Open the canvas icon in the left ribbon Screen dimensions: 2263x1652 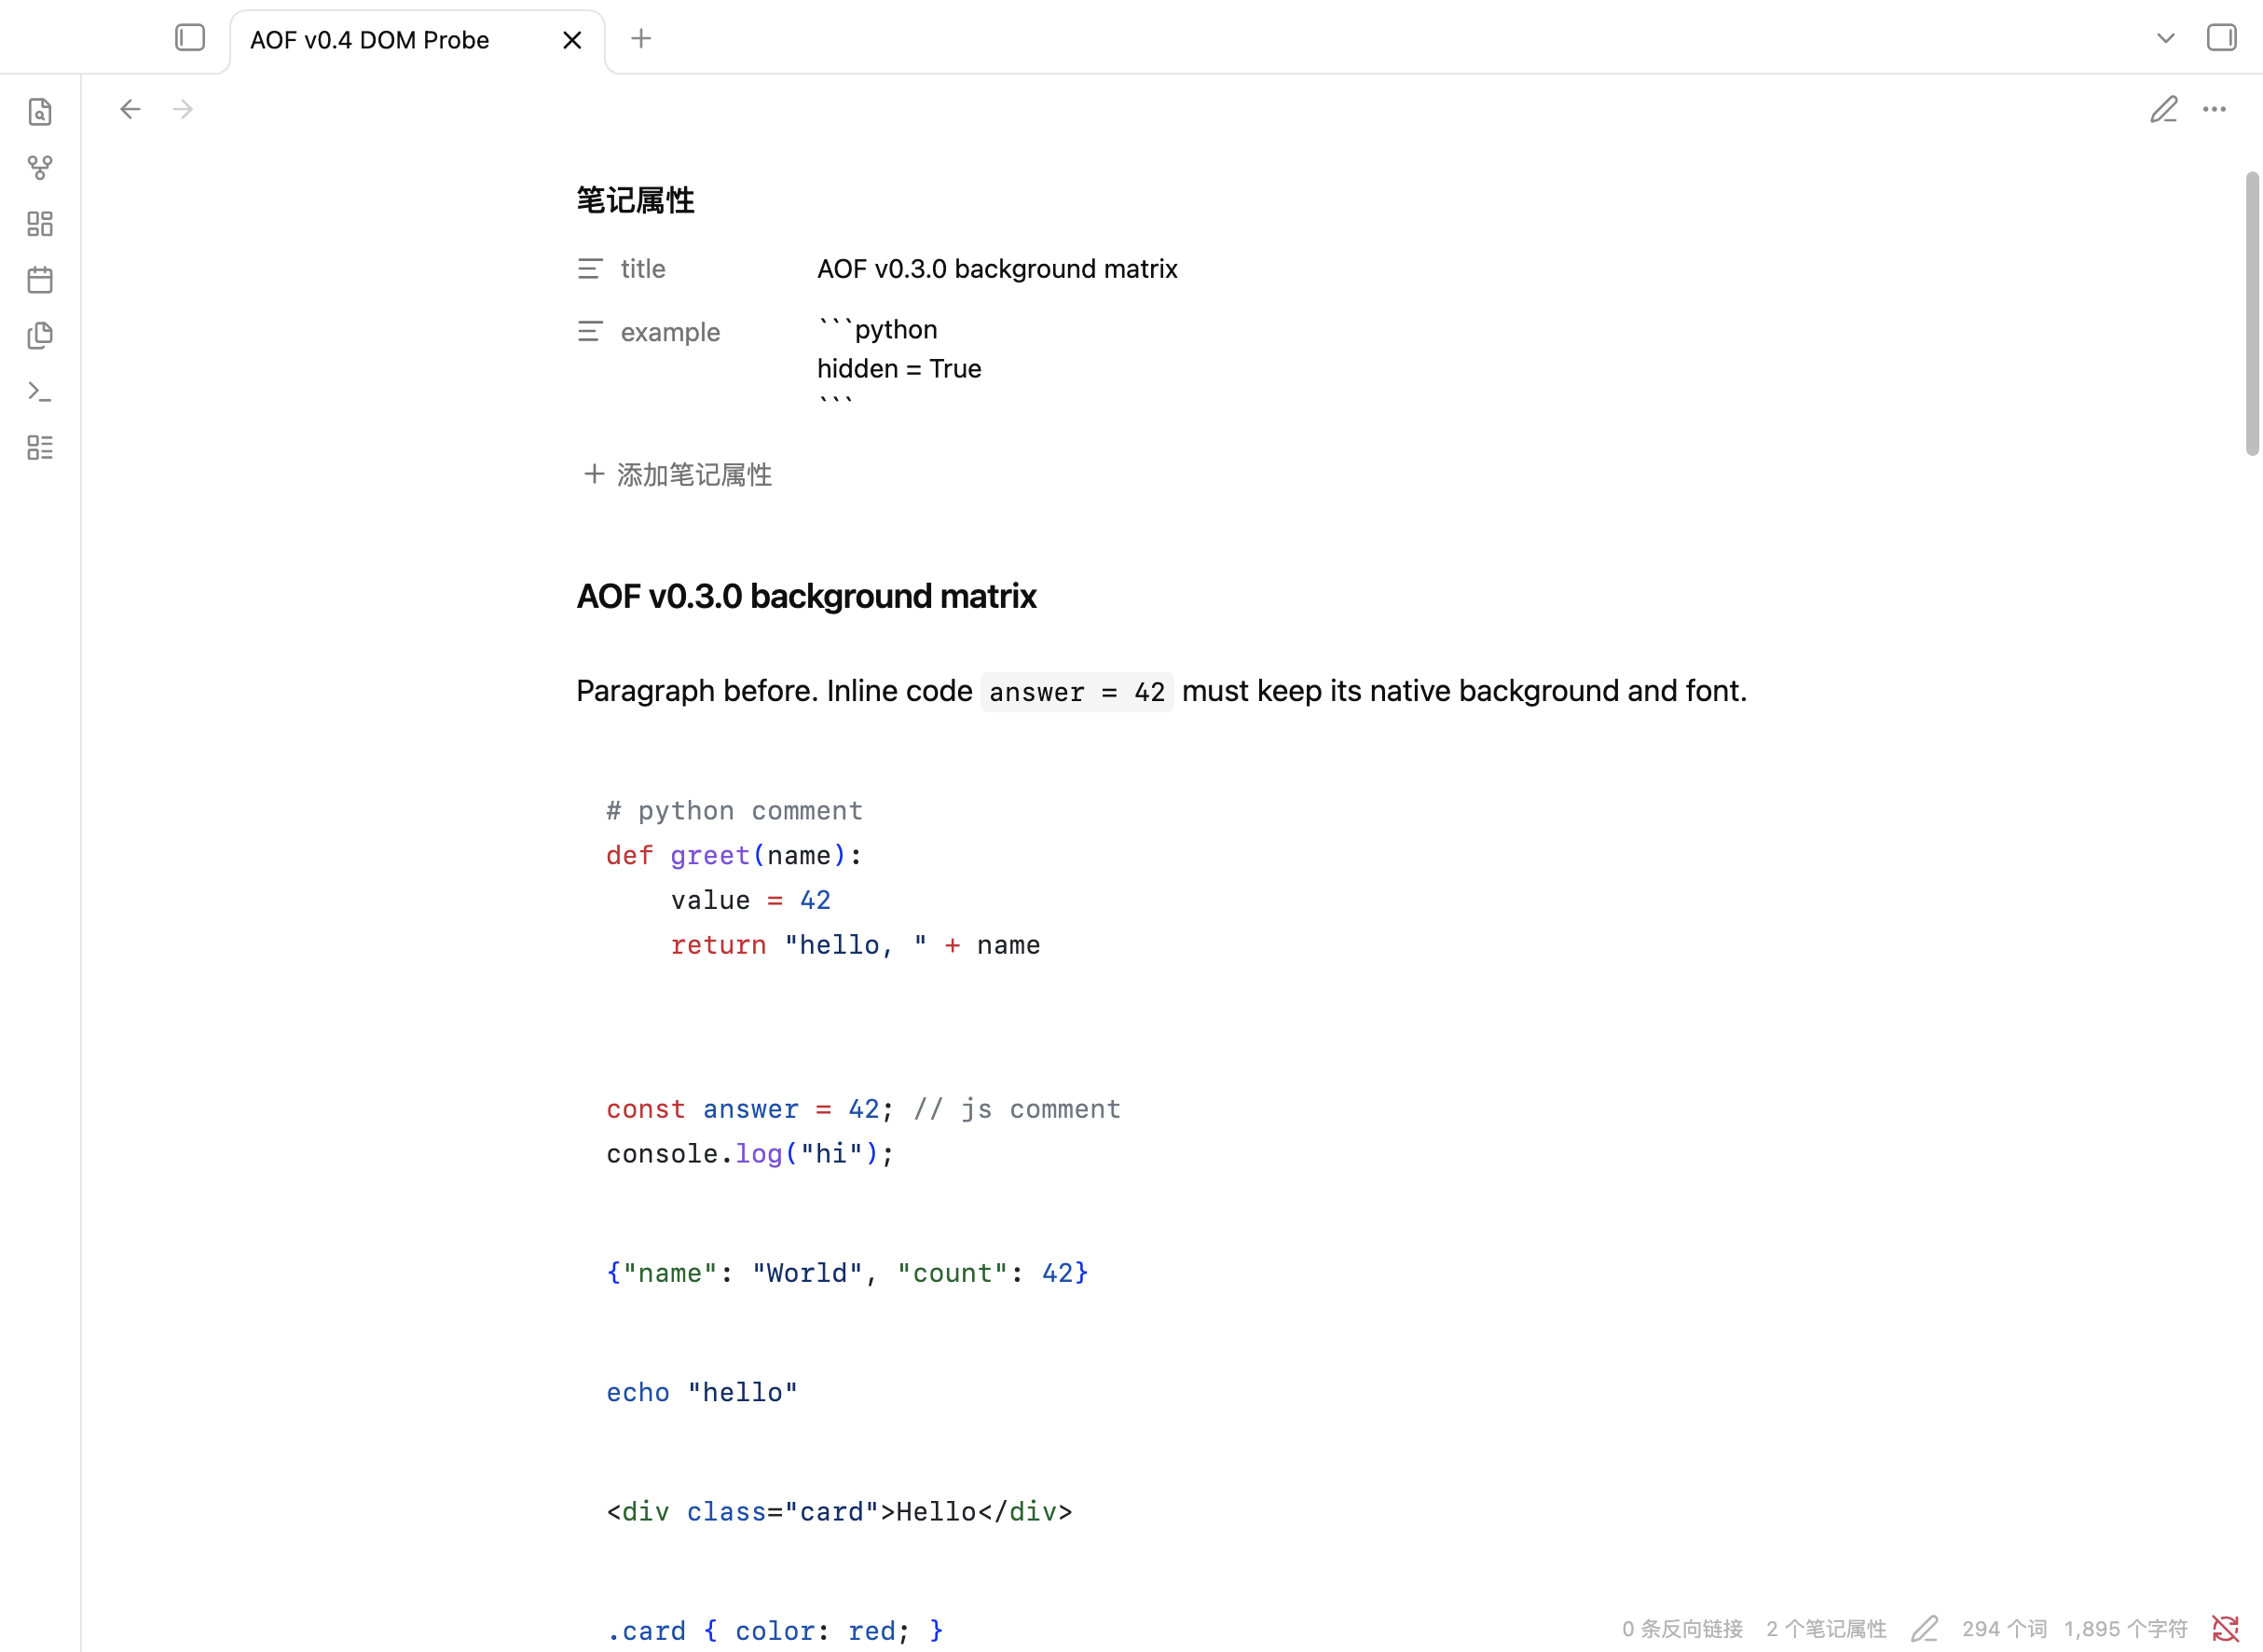click(x=40, y=224)
